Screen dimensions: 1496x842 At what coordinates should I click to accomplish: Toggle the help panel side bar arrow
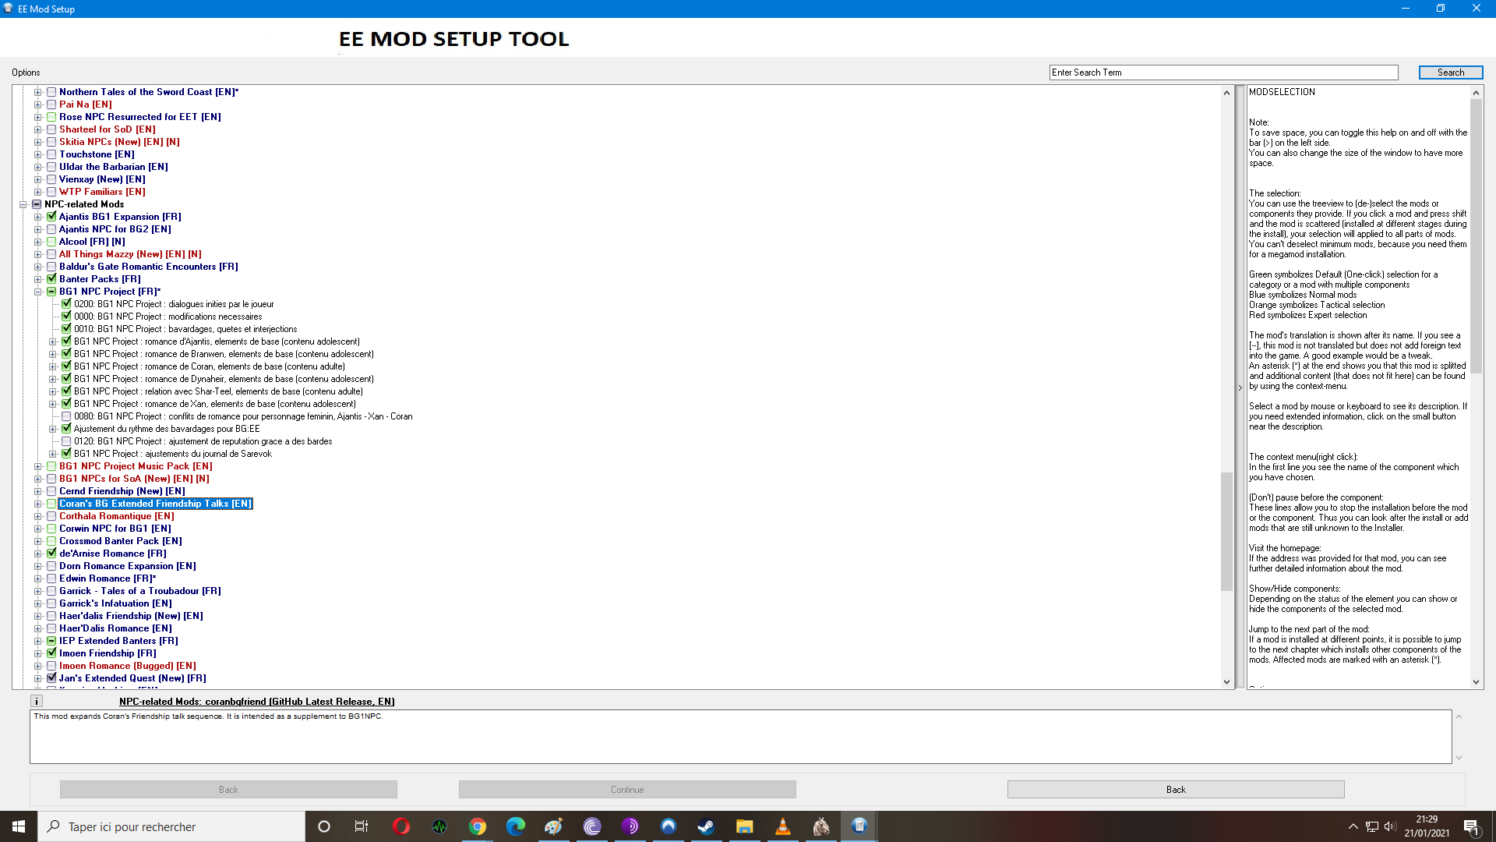click(1240, 387)
